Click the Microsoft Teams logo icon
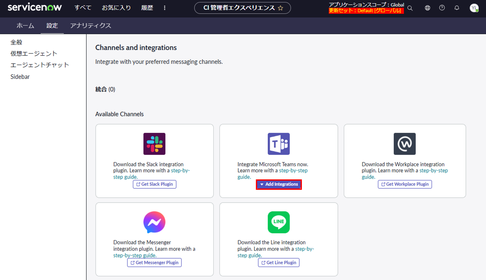Viewport: 486px width, 280px height. point(279,144)
